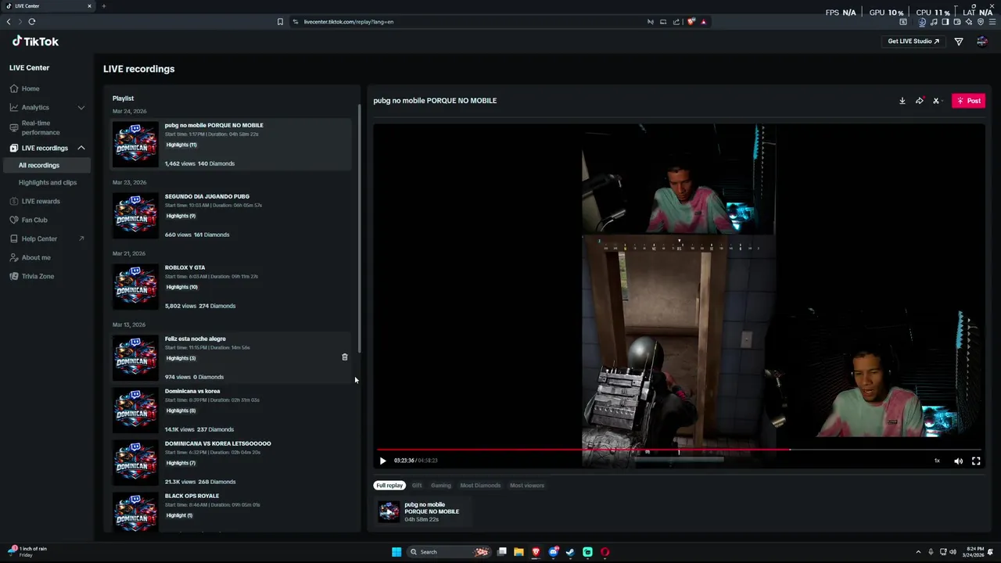Open the profile avatar menu

click(x=982, y=41)
